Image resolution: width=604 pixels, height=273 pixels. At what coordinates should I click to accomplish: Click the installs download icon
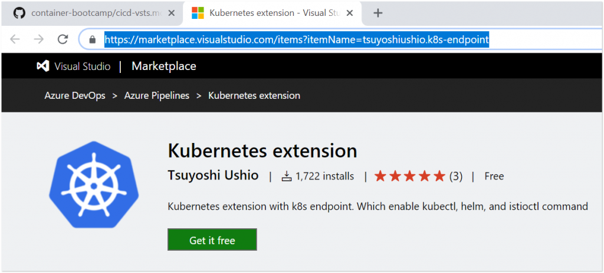pos(287,176)
